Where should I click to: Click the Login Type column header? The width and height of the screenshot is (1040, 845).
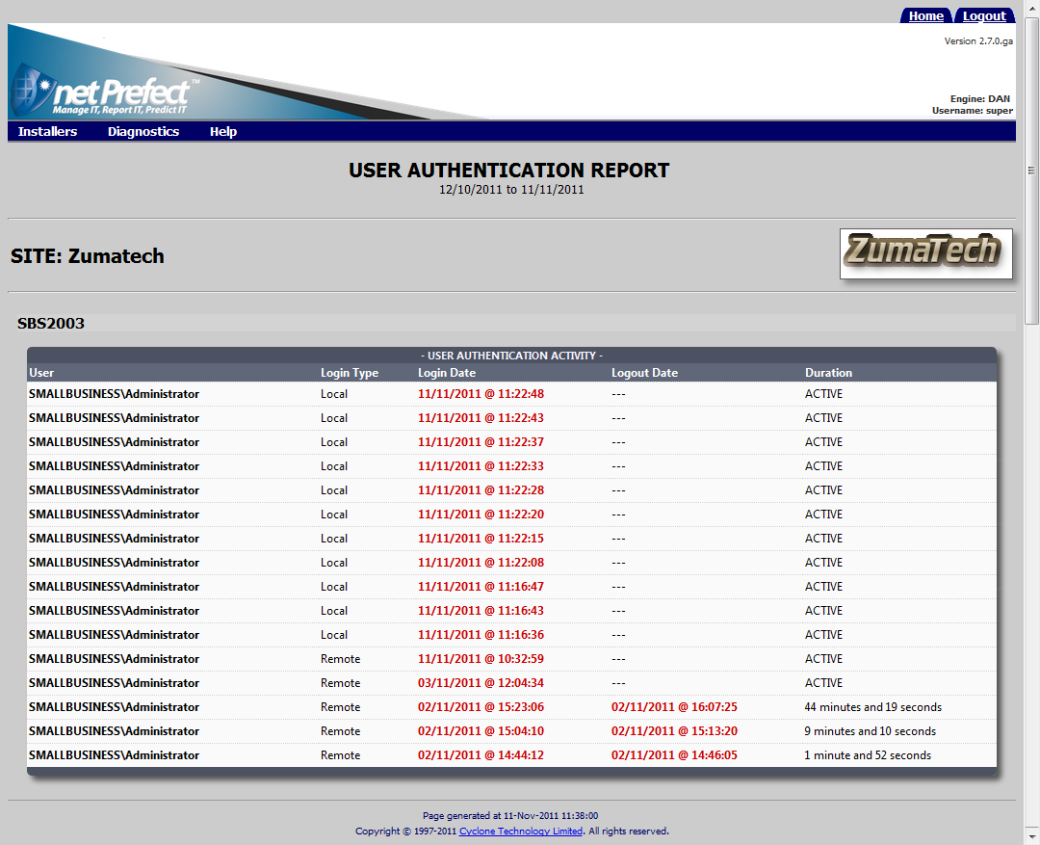pos(350,373)
